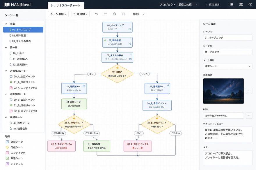The image size is (256, 170).
Task: Click background image more options button
Action: (x=249, y=91)
